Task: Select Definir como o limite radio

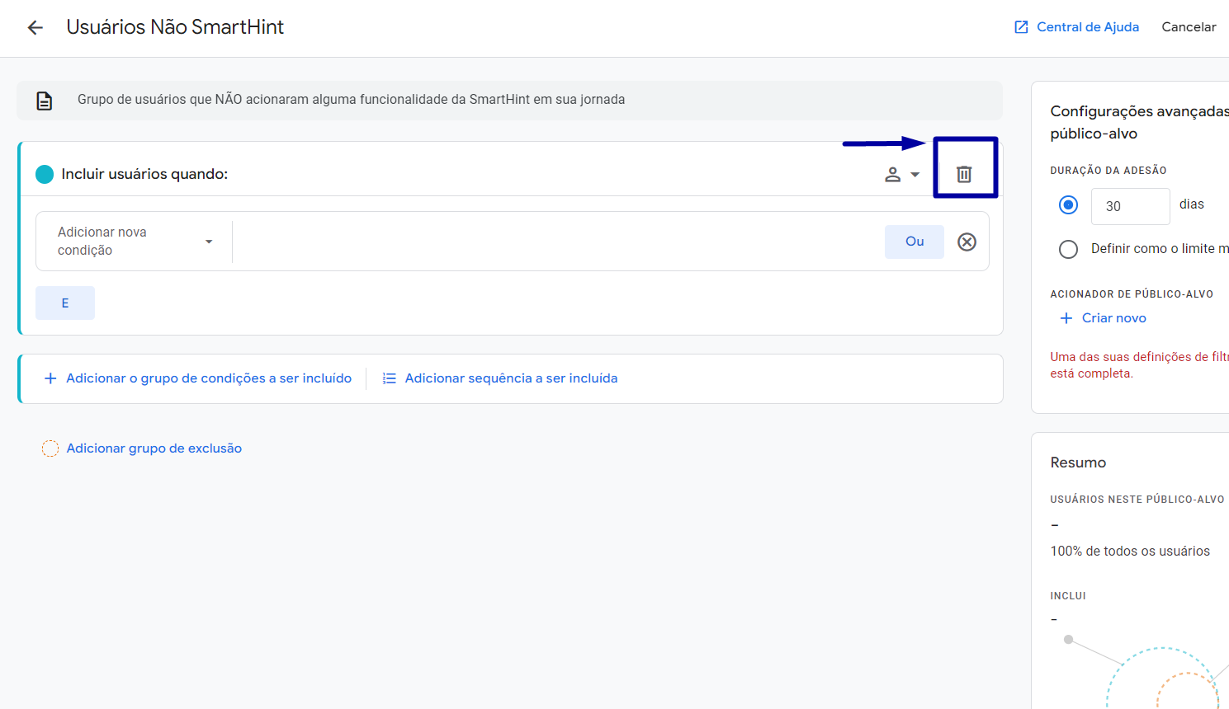Action: tap(1068, 249)
